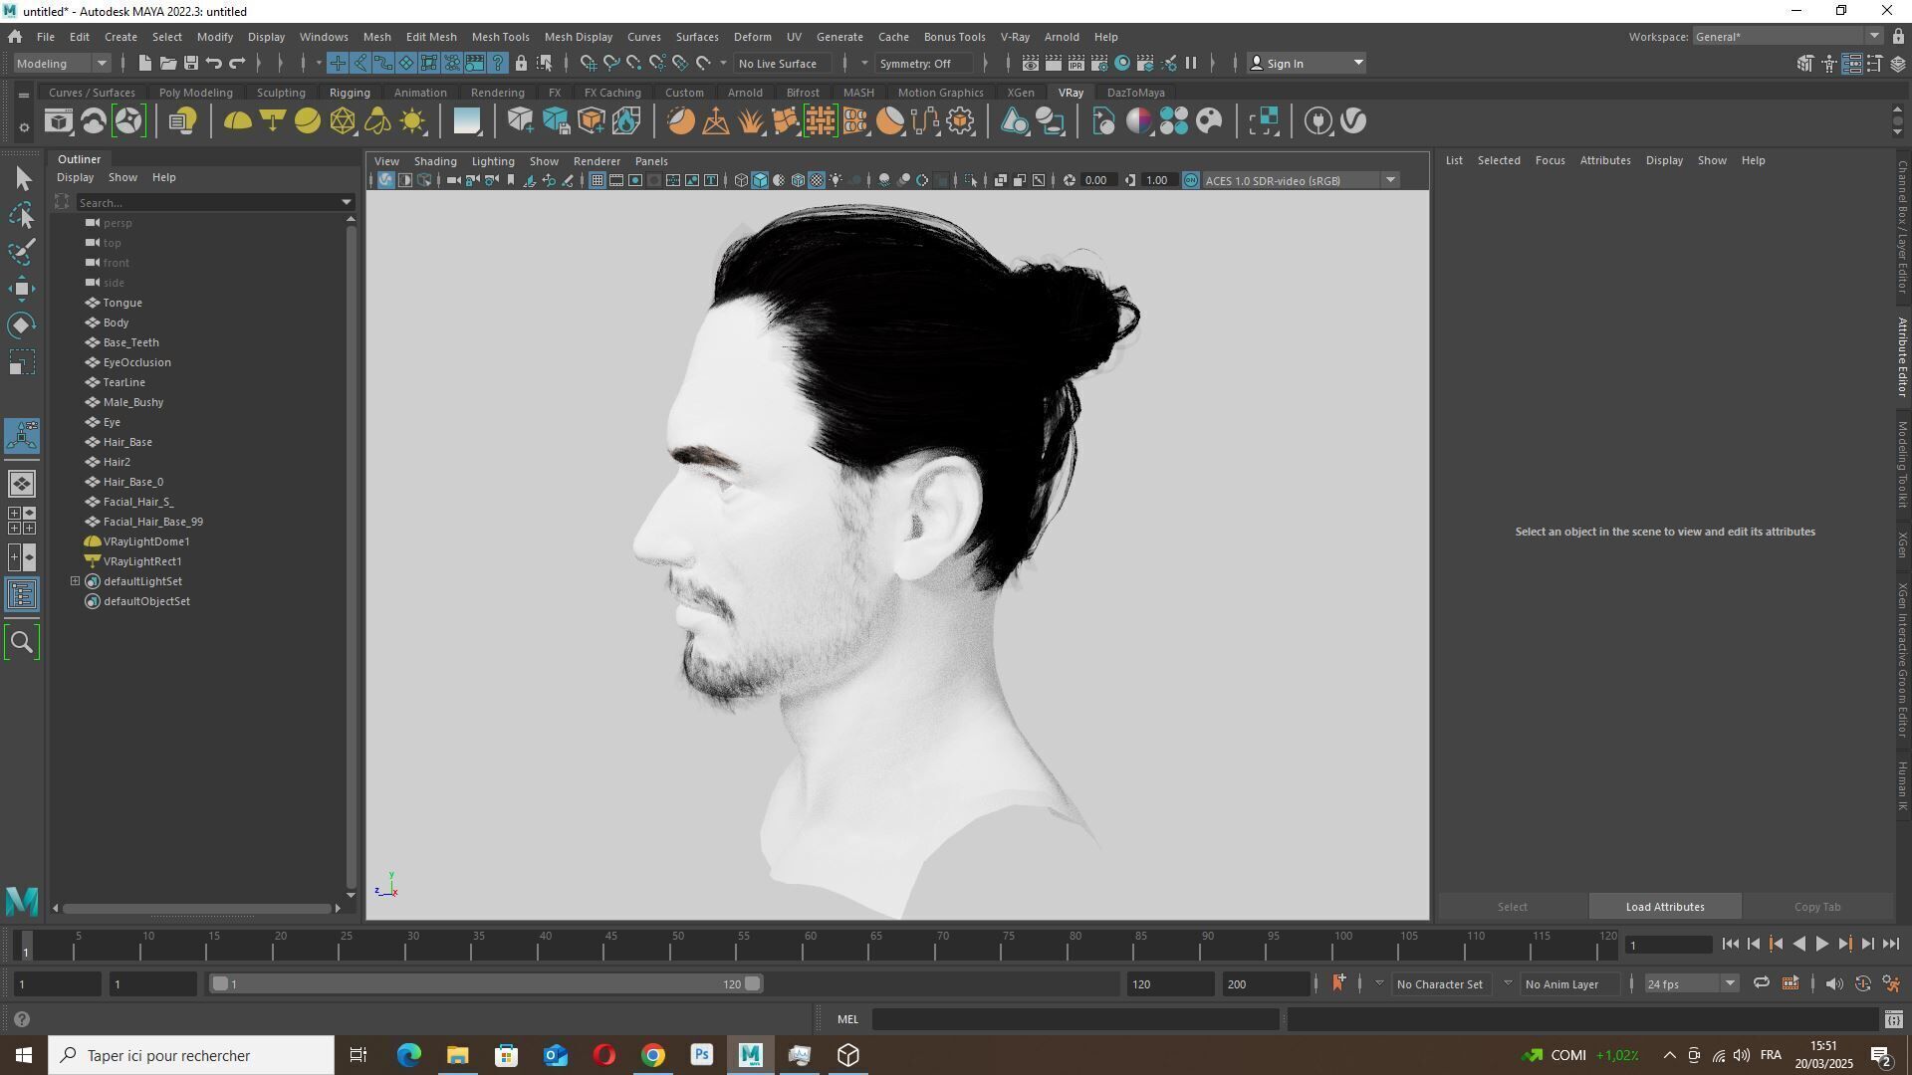Viewport: 1912px width, 1075px height.
Task: Open the Sign In dropdown
Action: click(x=1307, y=64)
